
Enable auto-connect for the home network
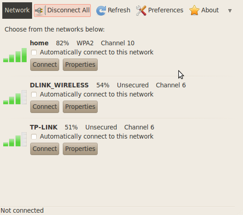34,53
